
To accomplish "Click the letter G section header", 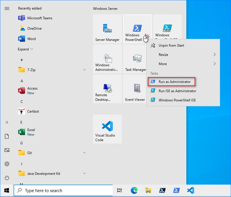I will pyautogui.click(x=22, y=143).
